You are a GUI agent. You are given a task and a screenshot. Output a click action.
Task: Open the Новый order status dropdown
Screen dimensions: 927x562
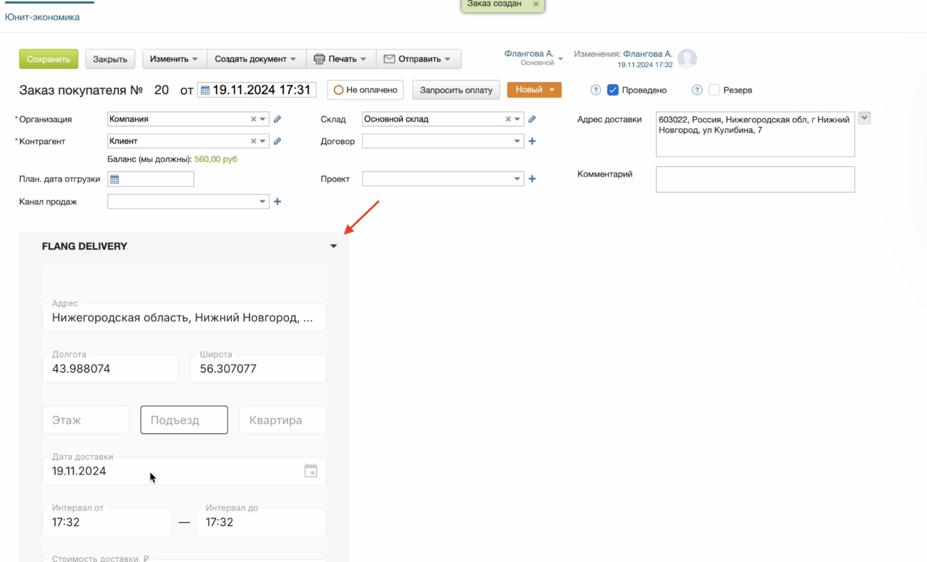click(534, 90)
